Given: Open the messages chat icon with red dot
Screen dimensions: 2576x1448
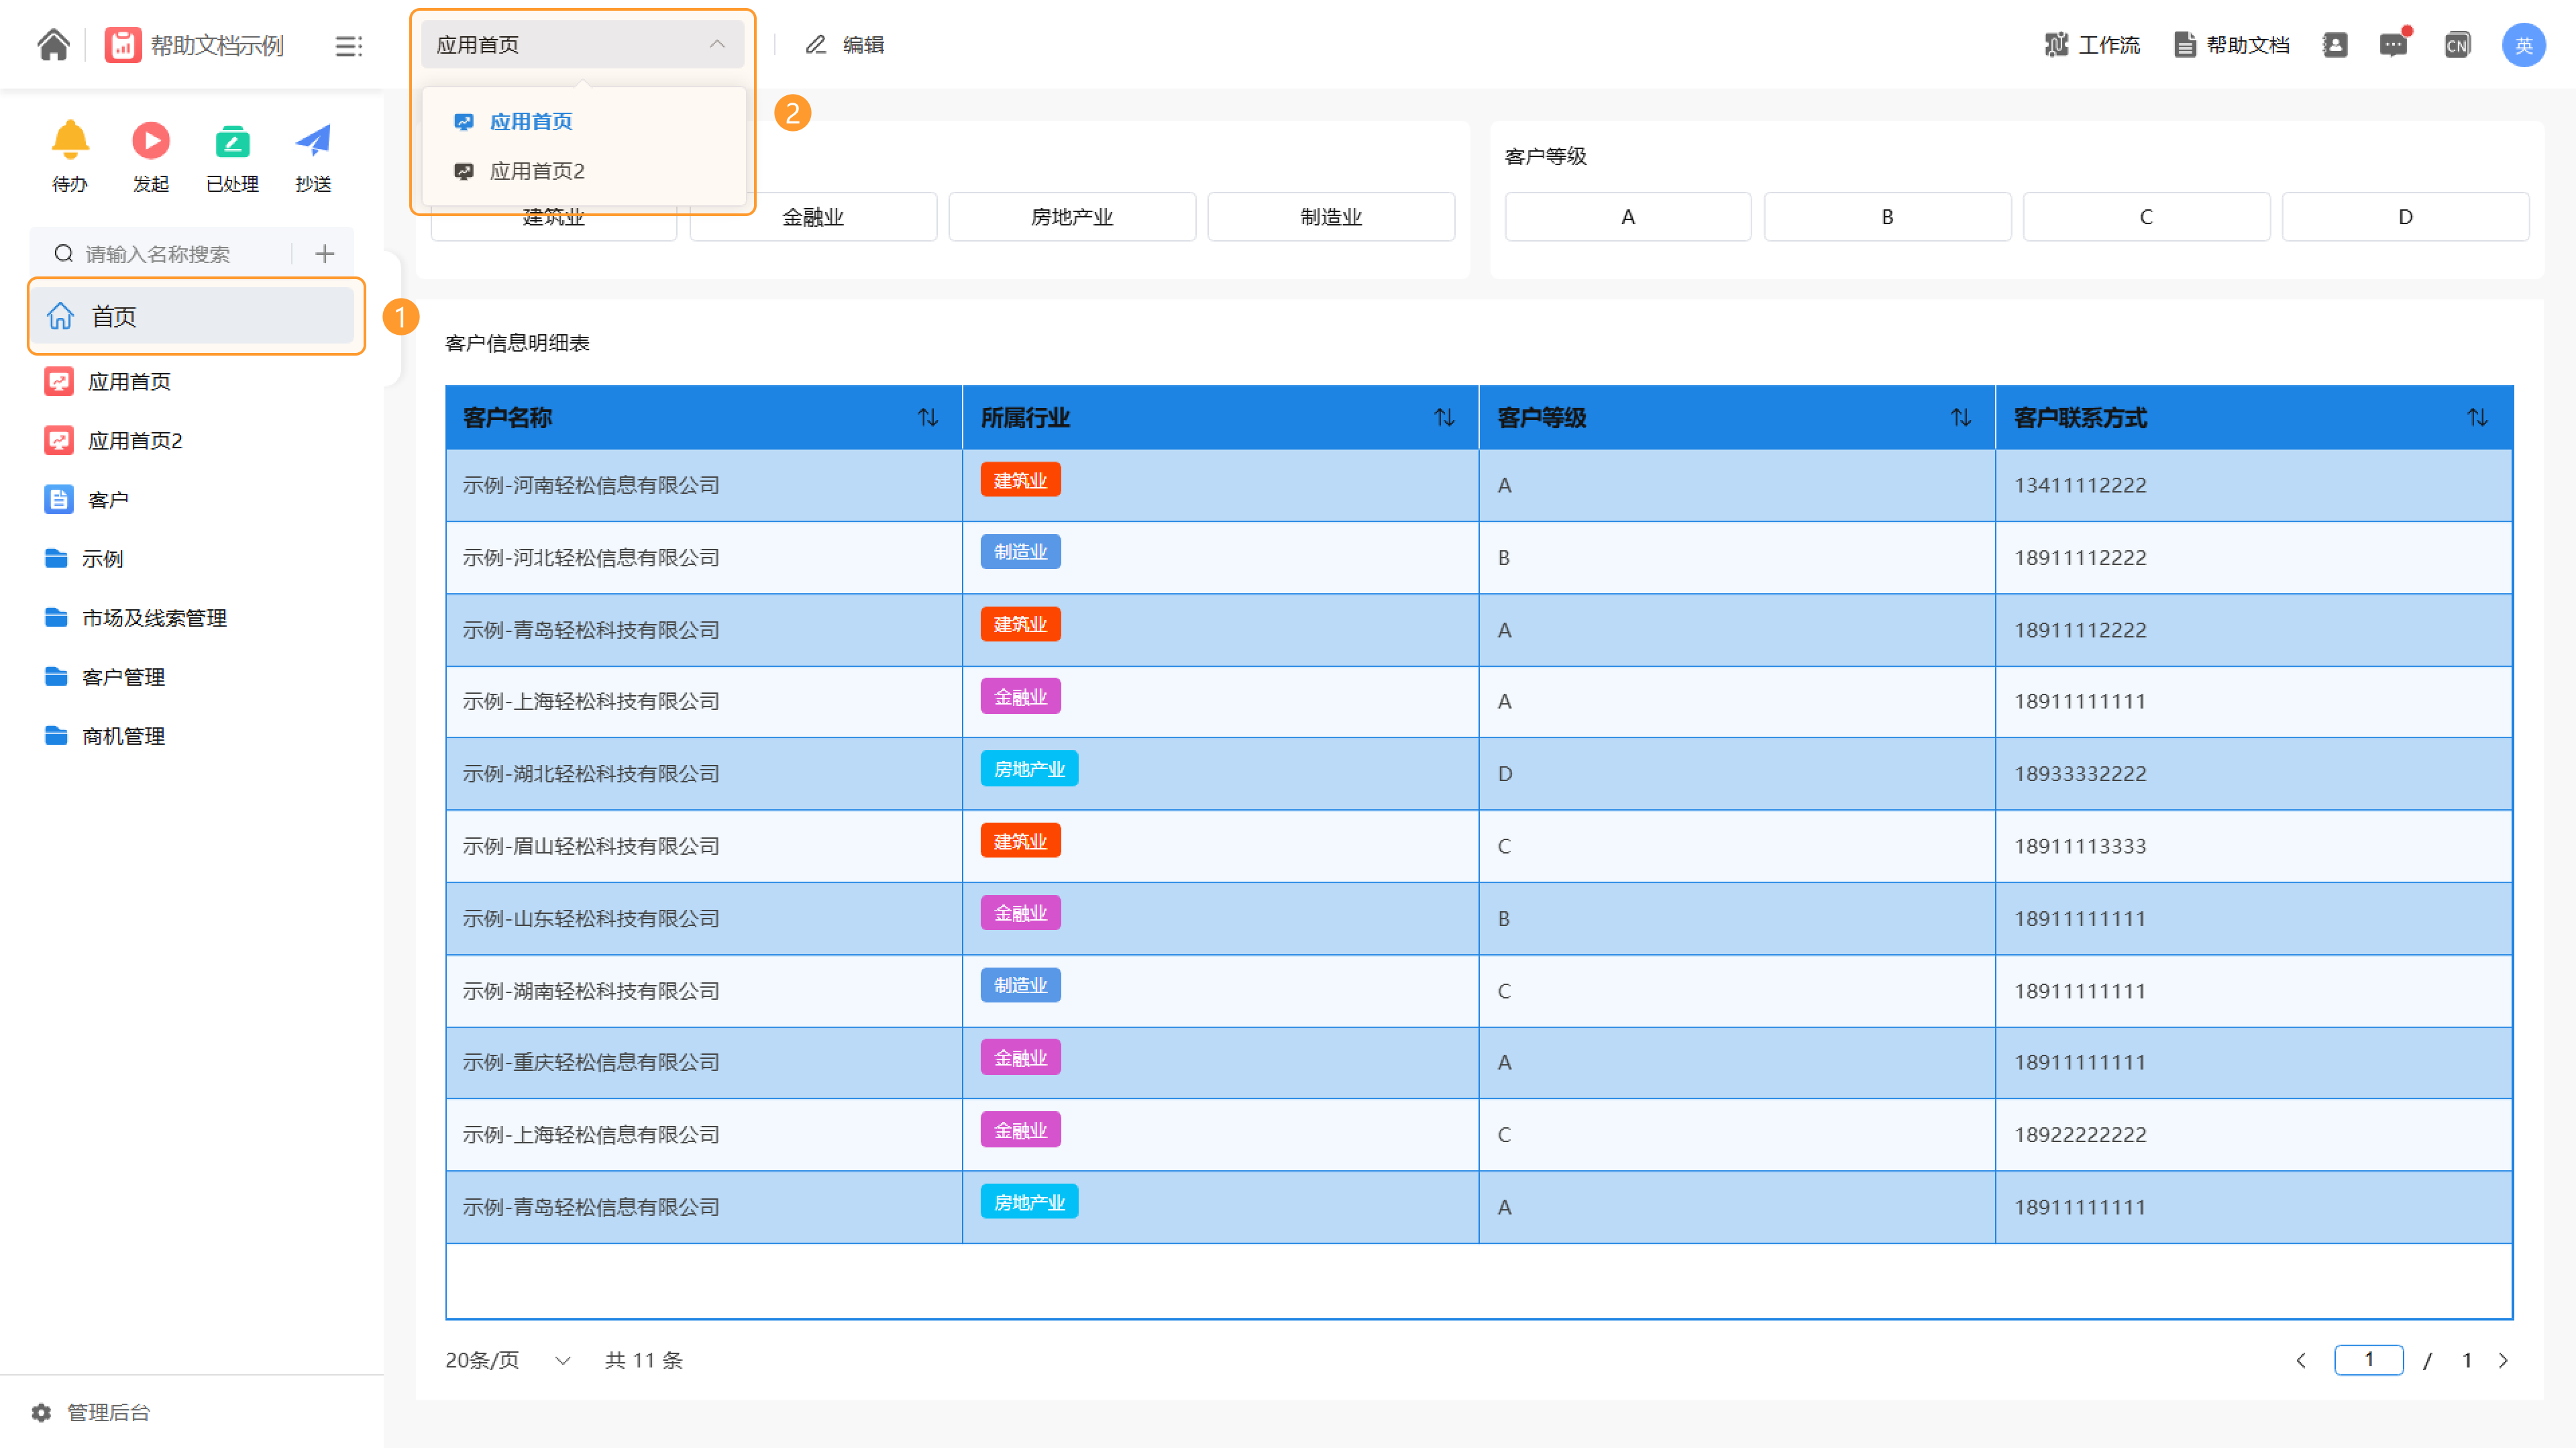Looking at the screenshot, I should (2393, 45).
